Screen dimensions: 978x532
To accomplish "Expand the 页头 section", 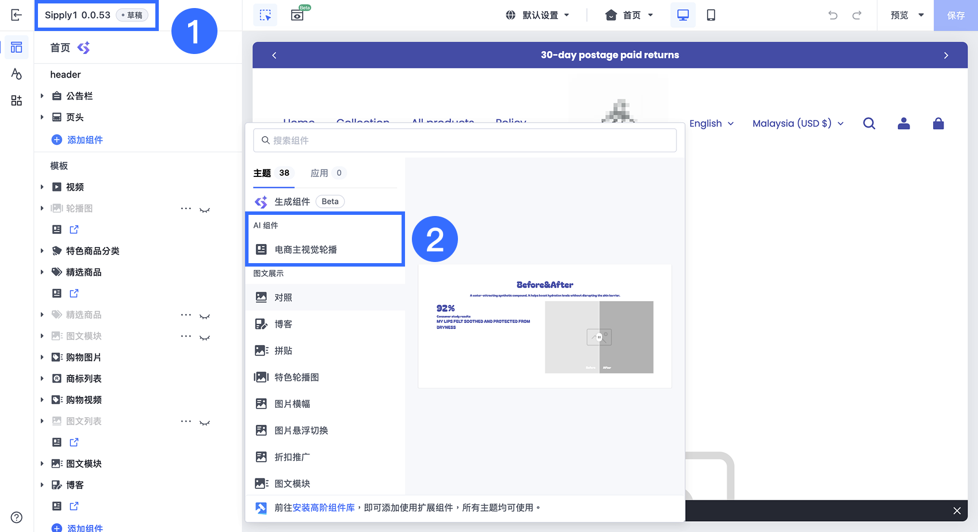I will click(x=42, y=117).
